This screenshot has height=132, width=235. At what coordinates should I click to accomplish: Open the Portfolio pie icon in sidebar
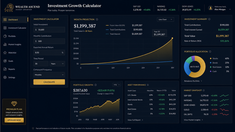pos(5,36)
